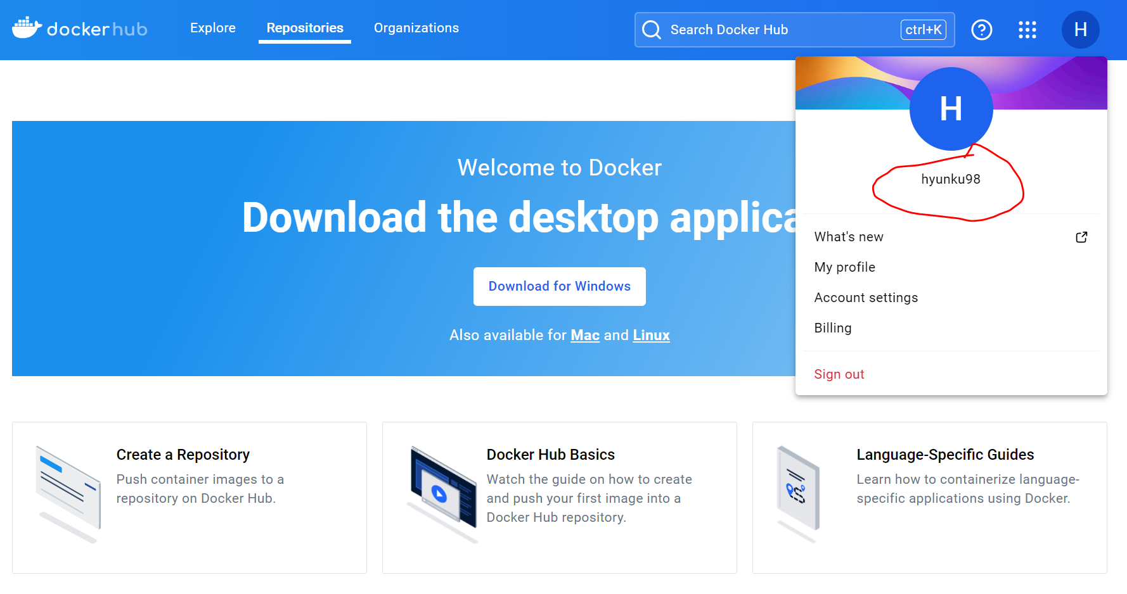Click Download for Windows
Viewport: 1127px width, 594px height.
(559, 286)
